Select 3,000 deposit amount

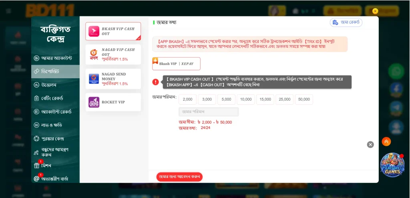tap(207, 99)
